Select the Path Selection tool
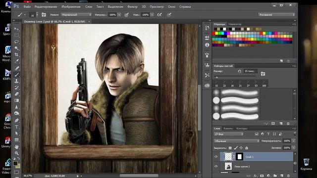This screenshot has width=317, height=178. tap(16, 133)
